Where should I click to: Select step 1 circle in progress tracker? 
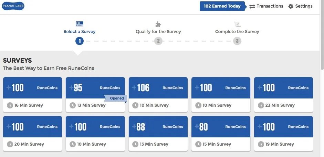coord(79,41)
